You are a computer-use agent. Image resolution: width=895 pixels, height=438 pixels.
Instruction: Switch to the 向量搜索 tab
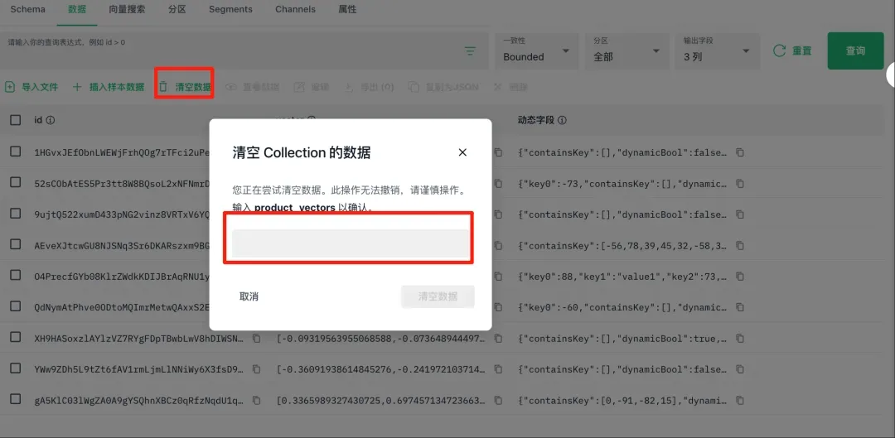(x=127, y=9)
